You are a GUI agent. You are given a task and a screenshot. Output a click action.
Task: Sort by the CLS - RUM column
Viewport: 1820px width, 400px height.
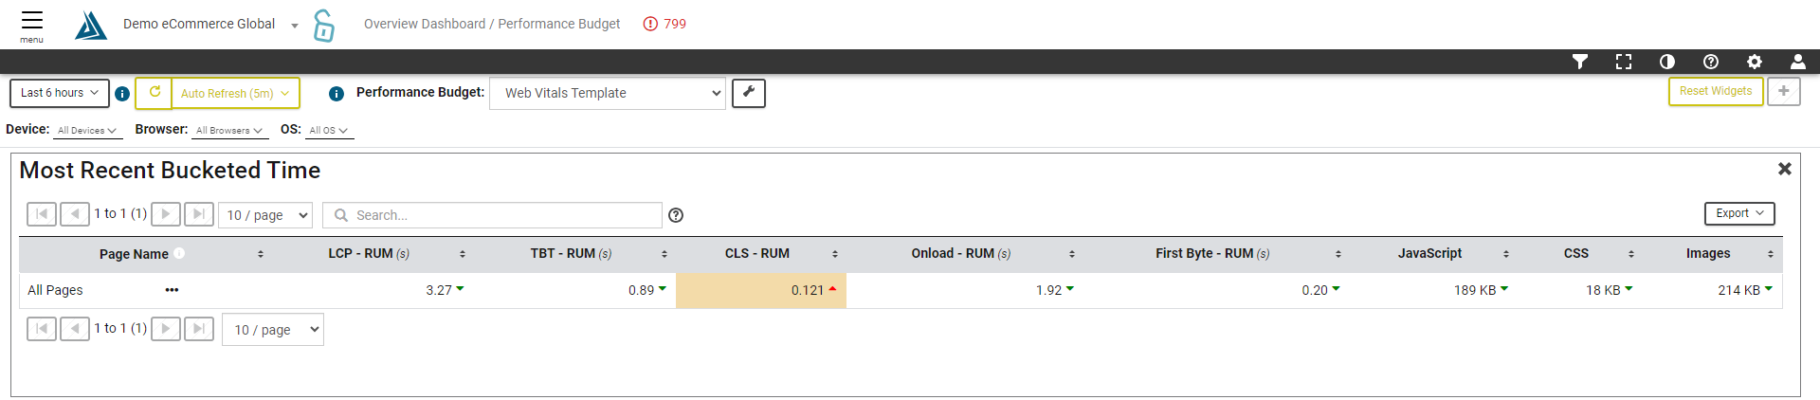coord(757,253)
